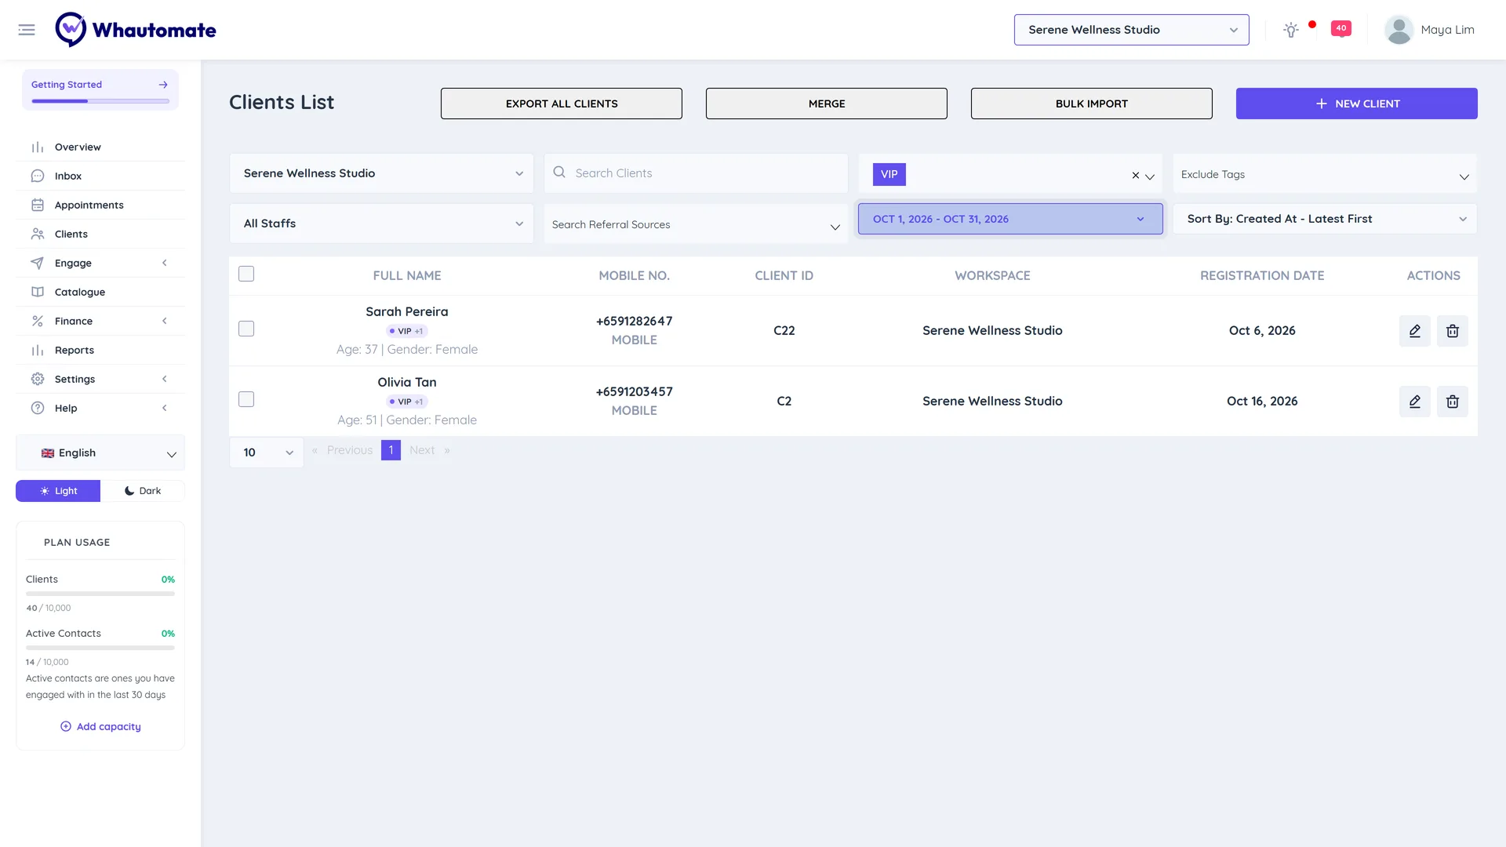Go to the Clients menu item

pos(100,234)
